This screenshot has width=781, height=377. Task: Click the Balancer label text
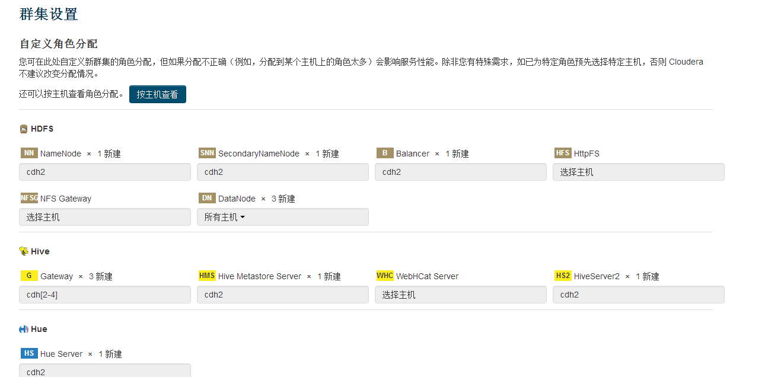tap(413, 154)
